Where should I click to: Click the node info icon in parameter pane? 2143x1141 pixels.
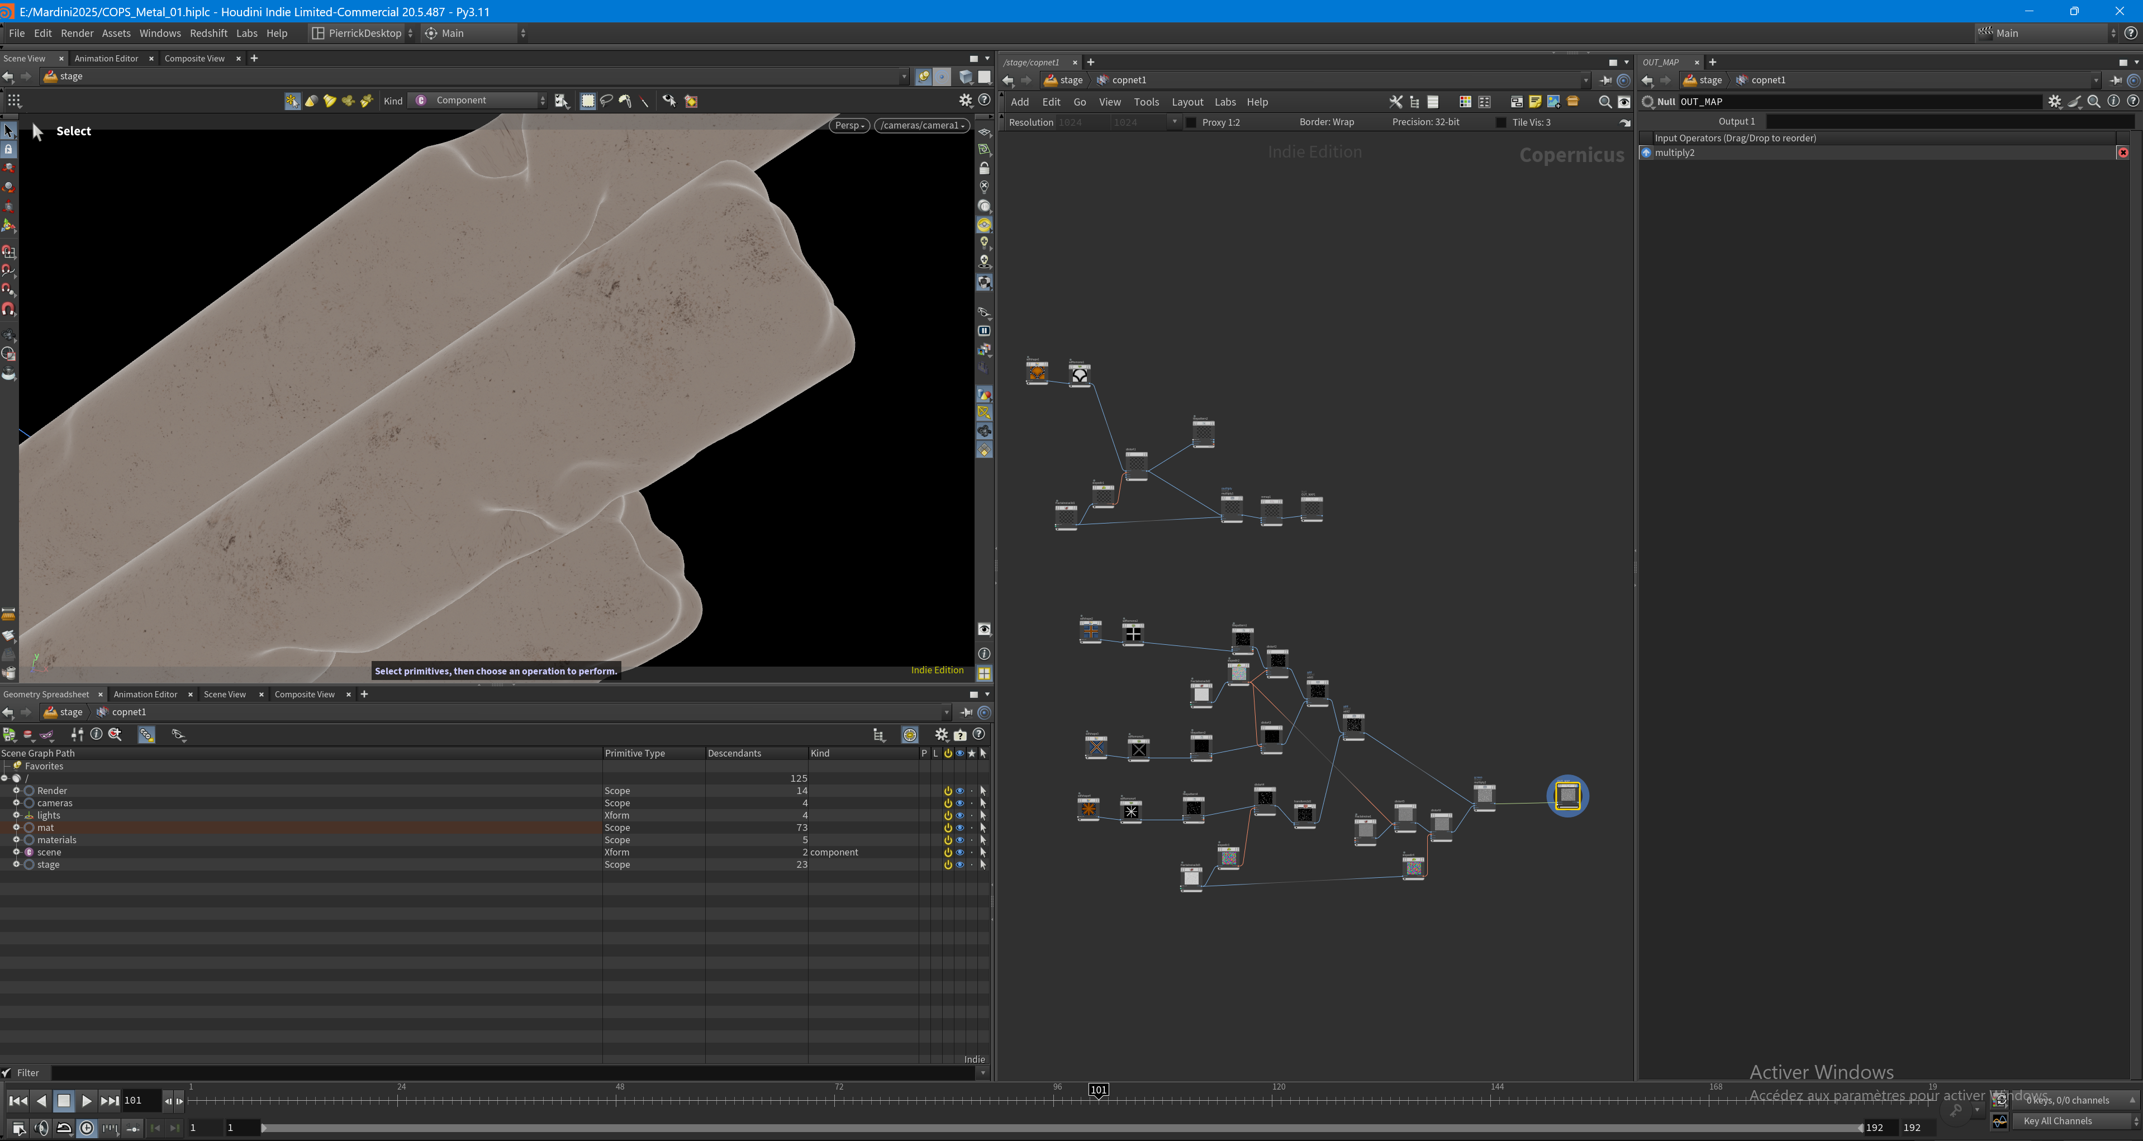click(x=2114, y=102)
